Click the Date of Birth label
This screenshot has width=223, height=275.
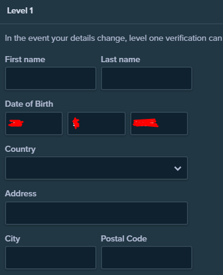tap(29, 104)
